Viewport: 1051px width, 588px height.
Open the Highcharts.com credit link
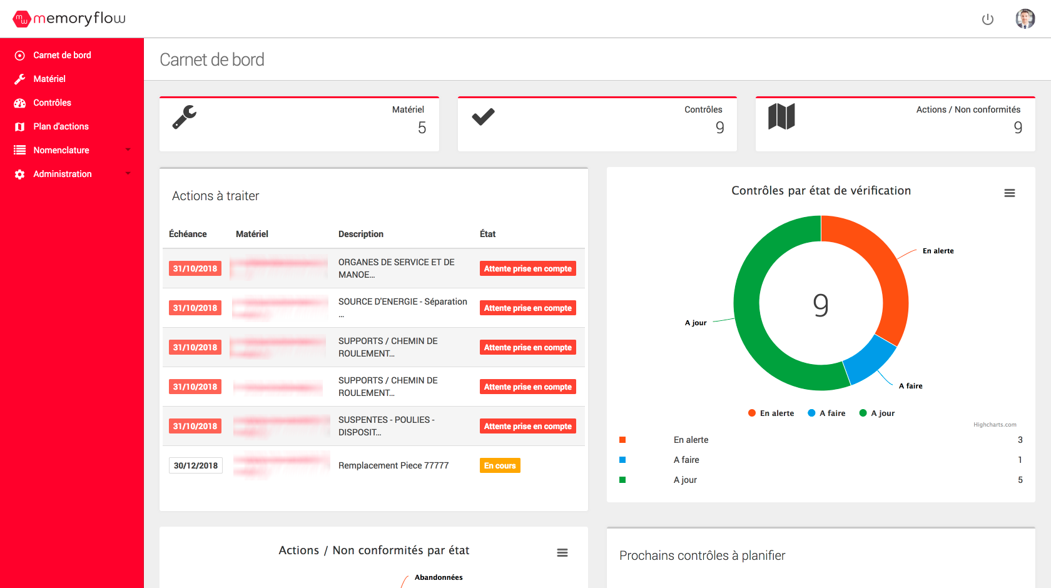click(x=994, y=425)
